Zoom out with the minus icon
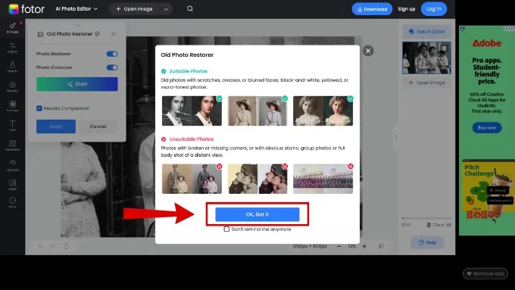Image resolution: width=515 pixels, height=290 pixels. 339,246
